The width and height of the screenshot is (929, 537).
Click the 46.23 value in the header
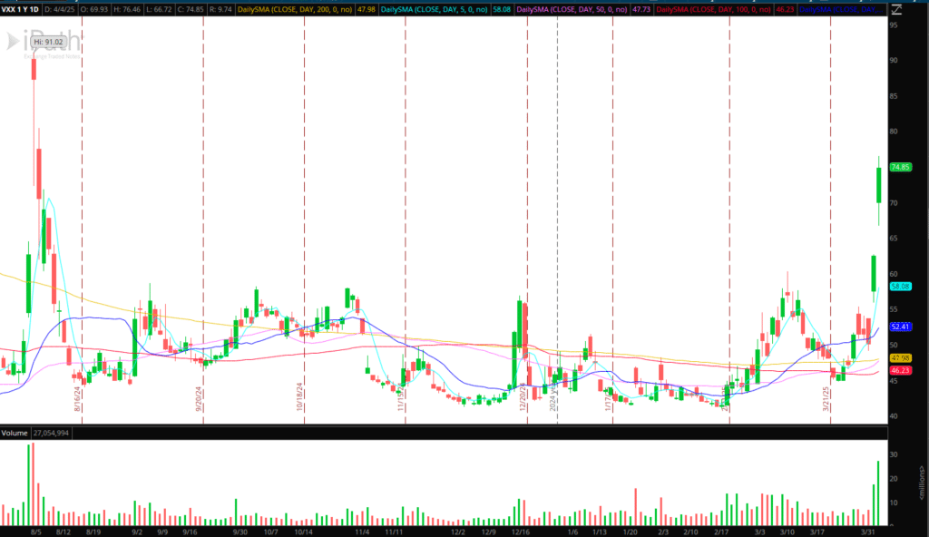(x=785, y=9)
